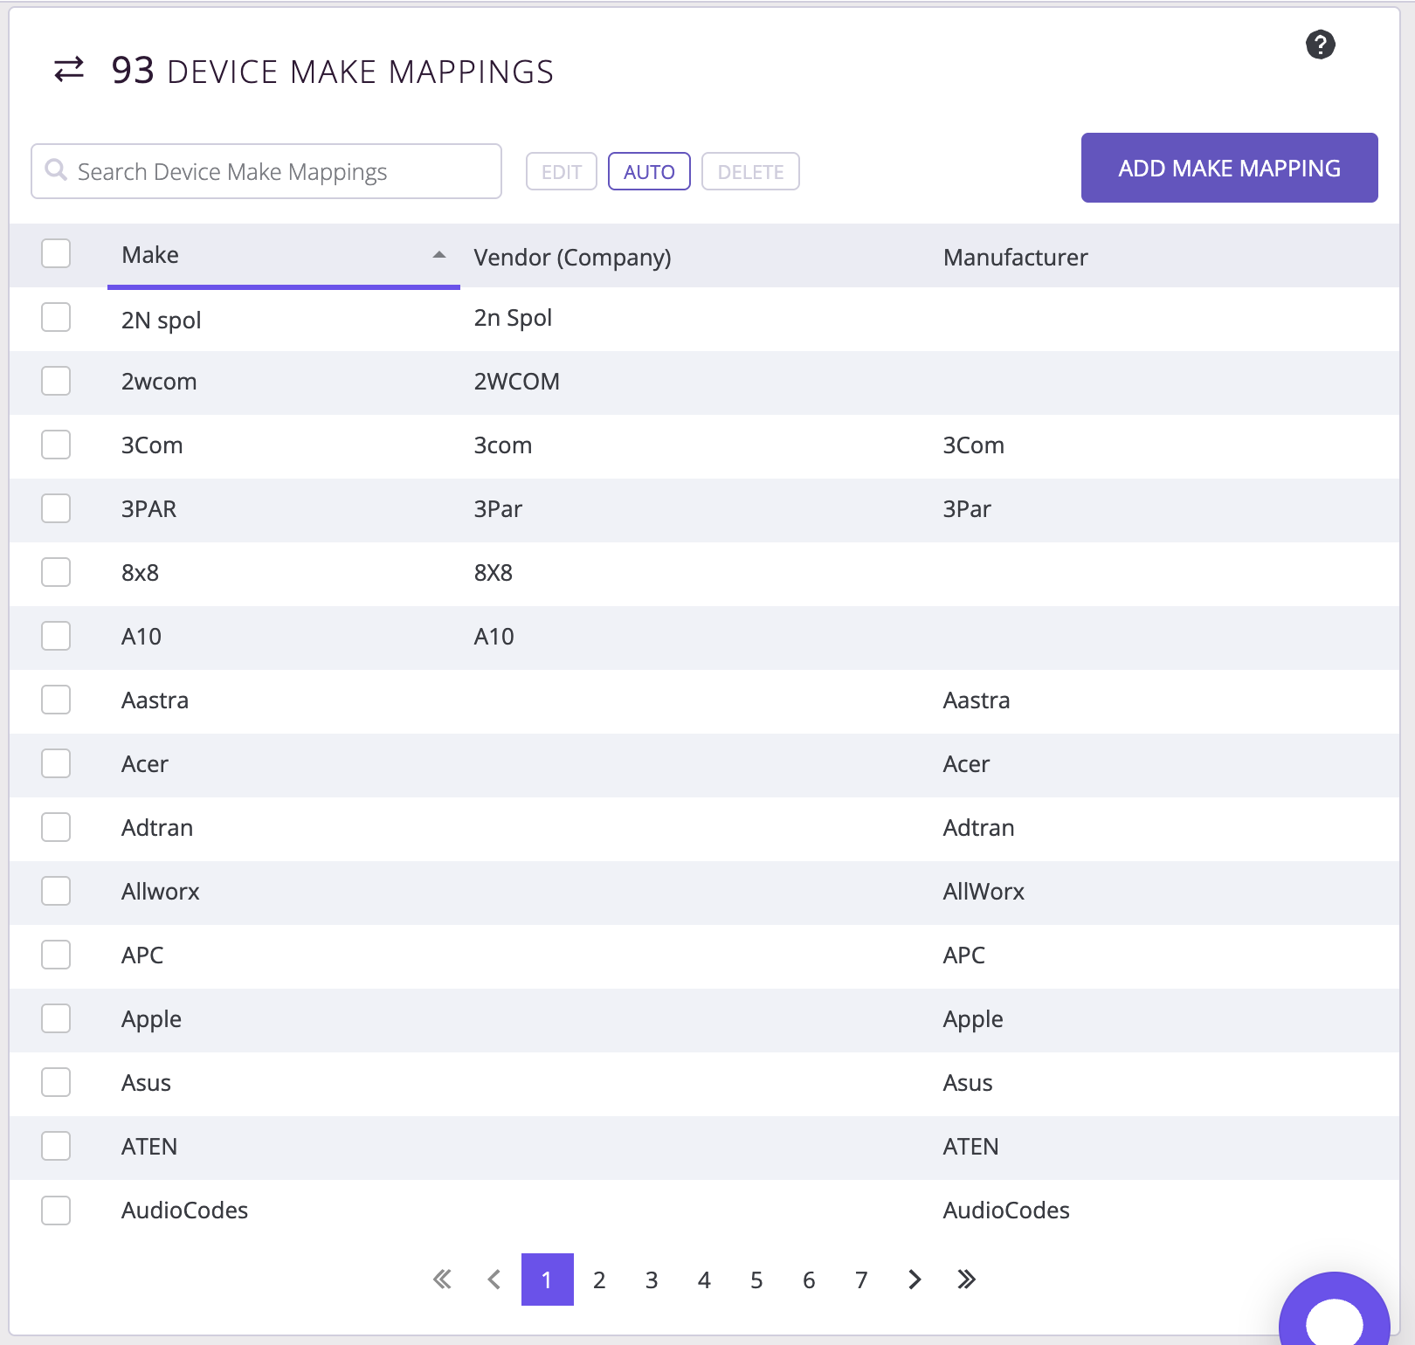Screen dimensions: 1415x1345
Task: Click ADD MAKE MAPPING button
Action: pyautogui.click(x=1230, y=168)
